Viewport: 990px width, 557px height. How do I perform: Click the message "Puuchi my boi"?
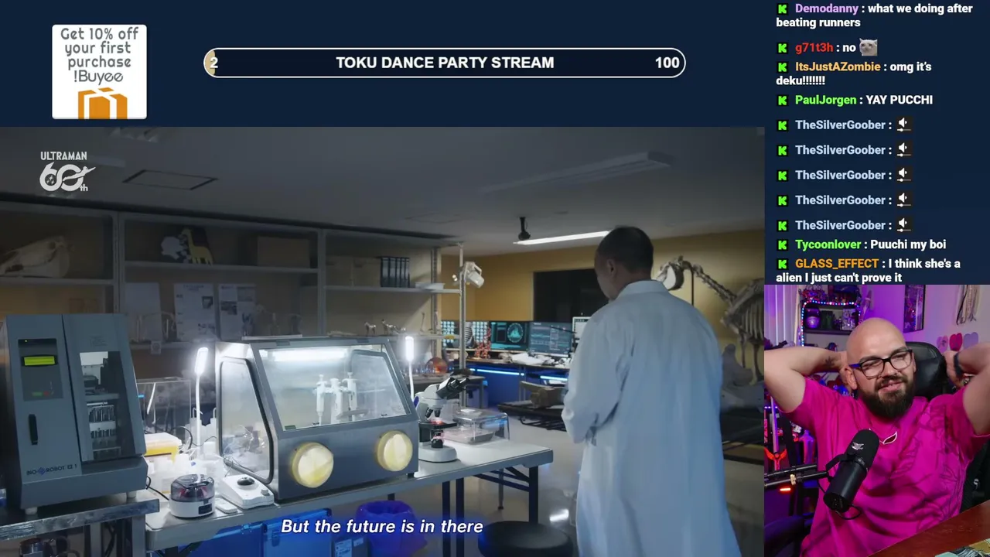908,244
